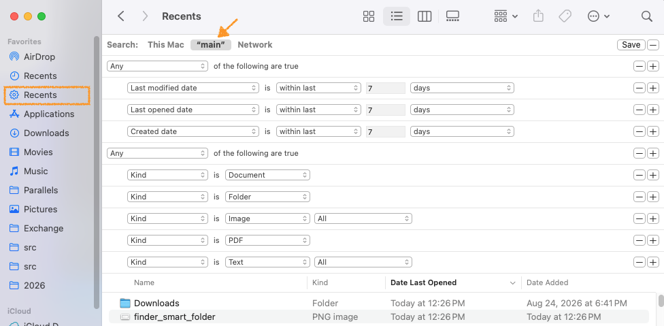Open PDF kind dropdown
Viewport: 664px width, 326px height.
coord(267,240)
